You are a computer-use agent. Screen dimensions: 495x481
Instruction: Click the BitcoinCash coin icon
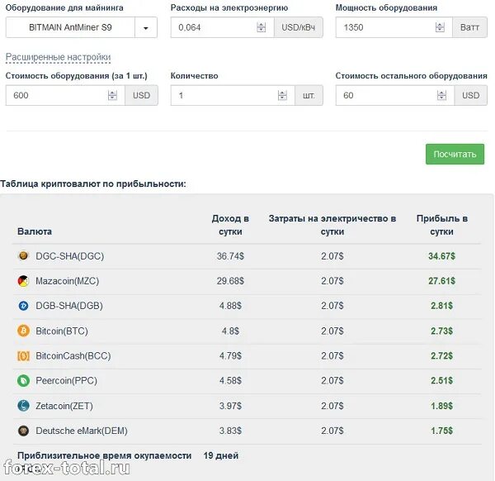tap(23, 356)
